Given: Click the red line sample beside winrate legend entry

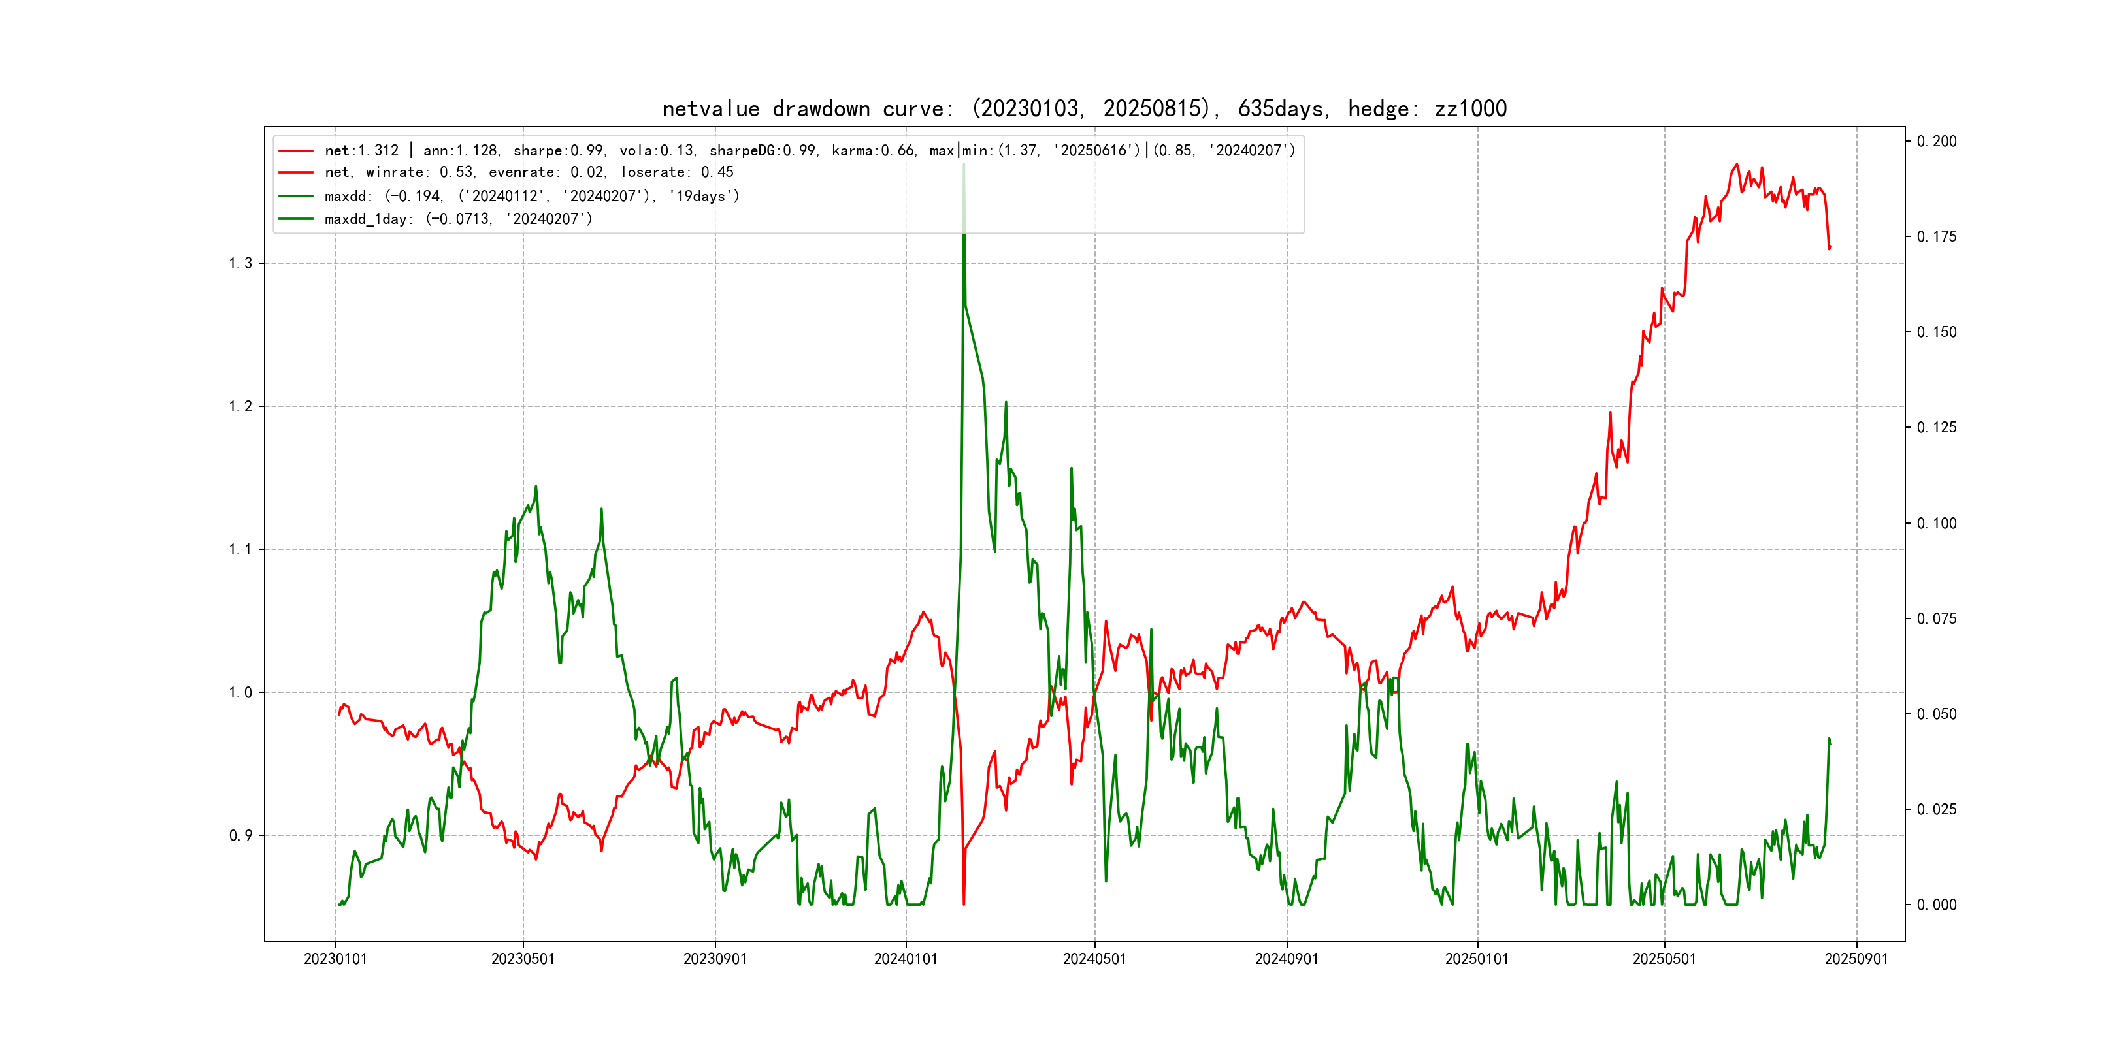Looking at the screenshot, I should click(x=296, y=172).
